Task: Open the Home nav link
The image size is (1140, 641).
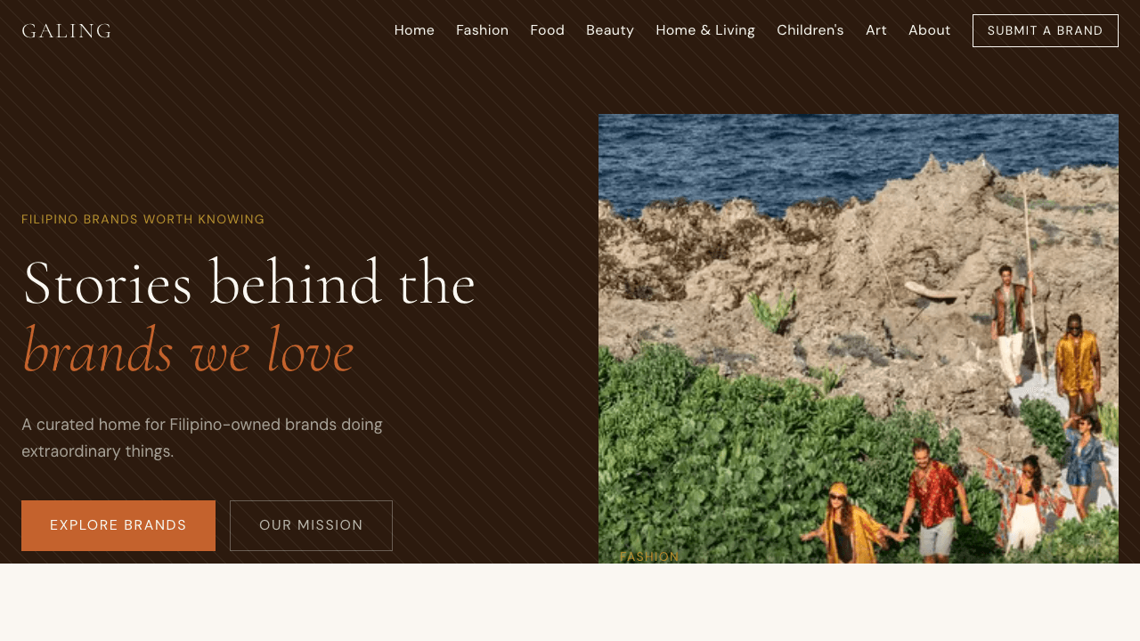Action: [414, 30]
